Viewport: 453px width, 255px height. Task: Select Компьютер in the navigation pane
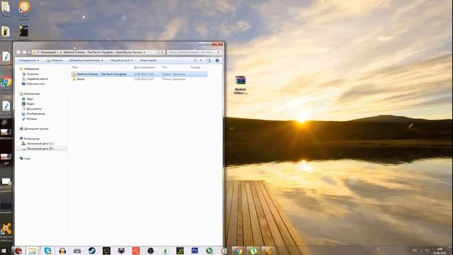pos(31,139)
